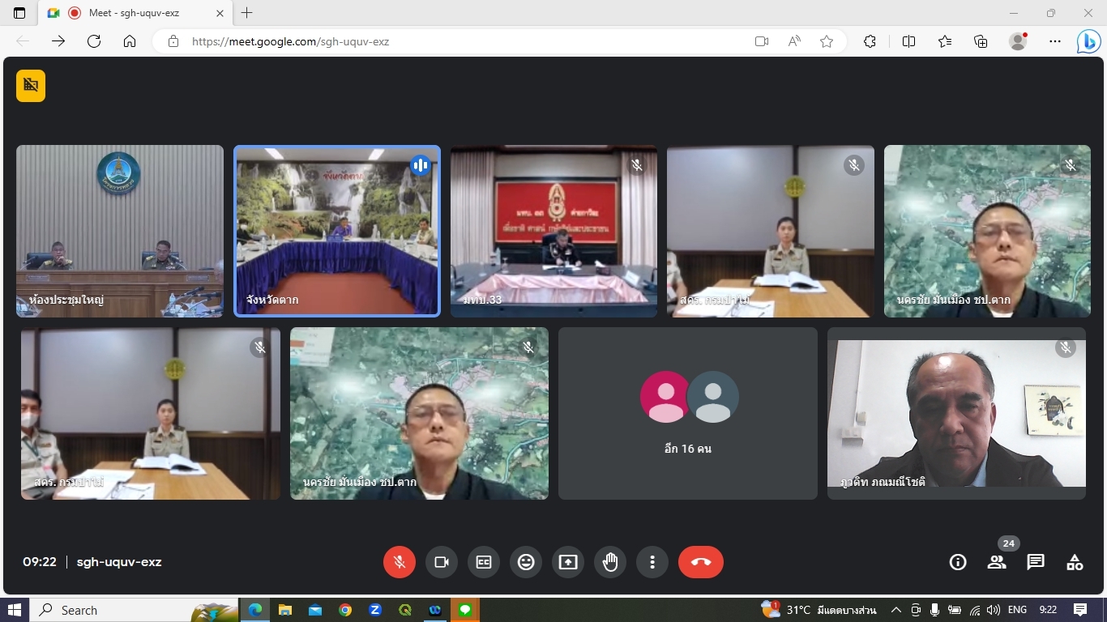This screenshot has width=1107, height=622.
Task: Show the people list showing 24 participants
Action: pos(997,562)
